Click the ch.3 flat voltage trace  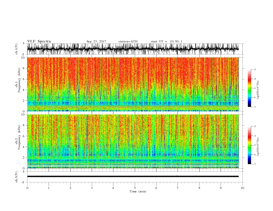click(133, 177)
